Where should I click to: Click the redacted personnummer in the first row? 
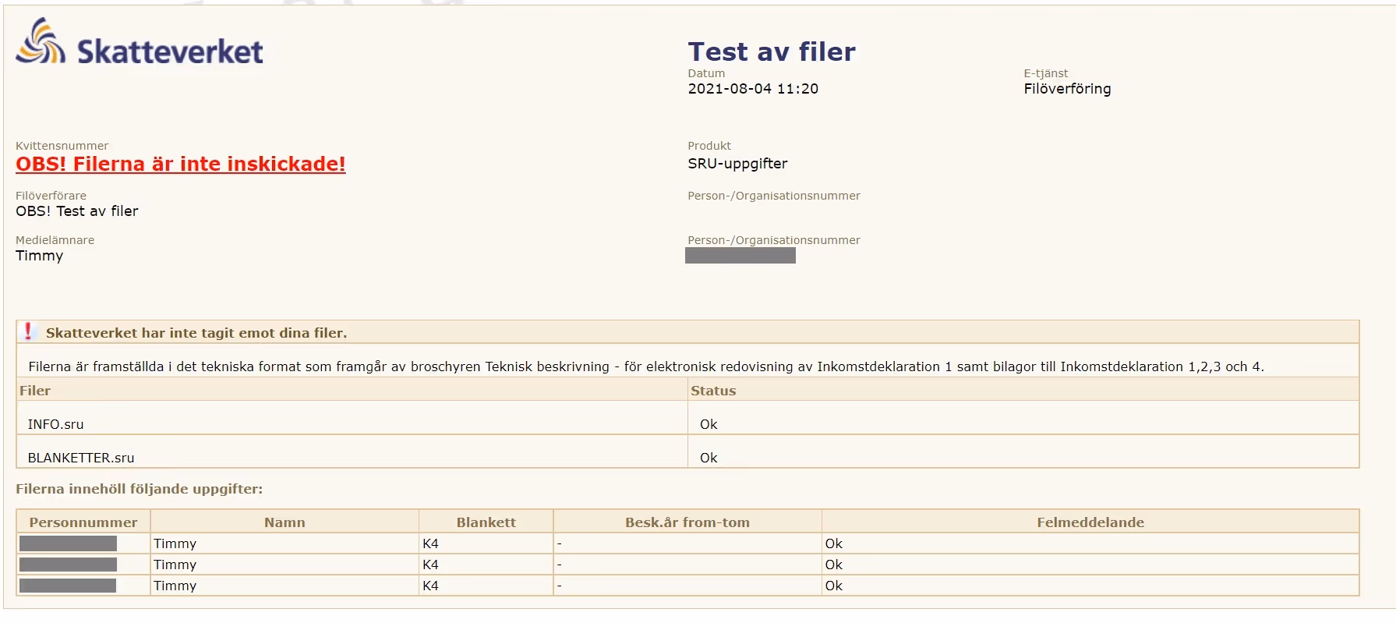(68, 543)
